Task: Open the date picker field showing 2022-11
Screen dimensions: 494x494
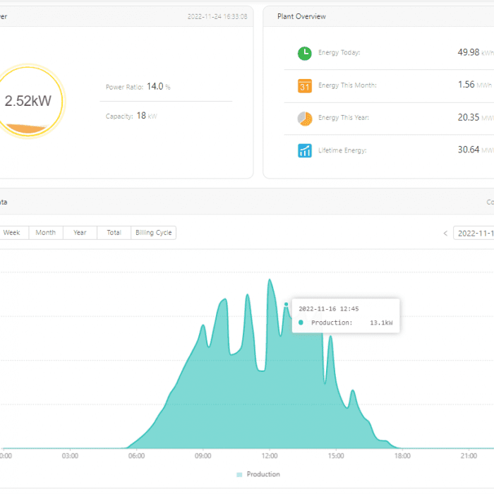Action: pyautogui.click(x=474, y=233)
